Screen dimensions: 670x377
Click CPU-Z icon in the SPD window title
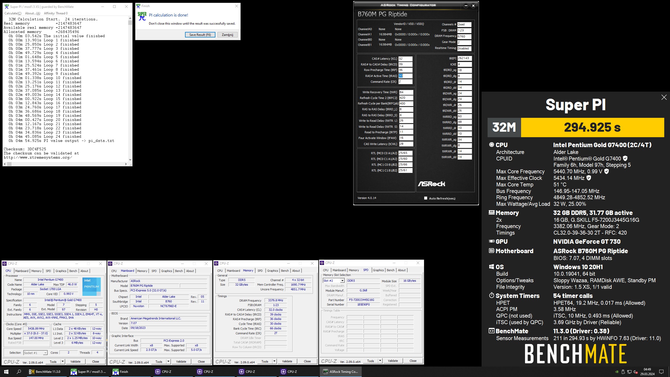click(322, 263)
